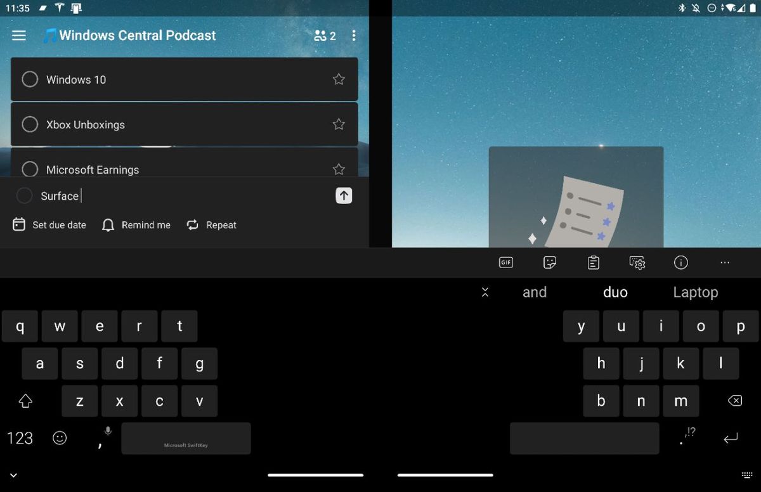Open the navigation drawer with the hamburger icon
Image resolution: width=761 pixels, height=492 pixels.
(18, 36)
